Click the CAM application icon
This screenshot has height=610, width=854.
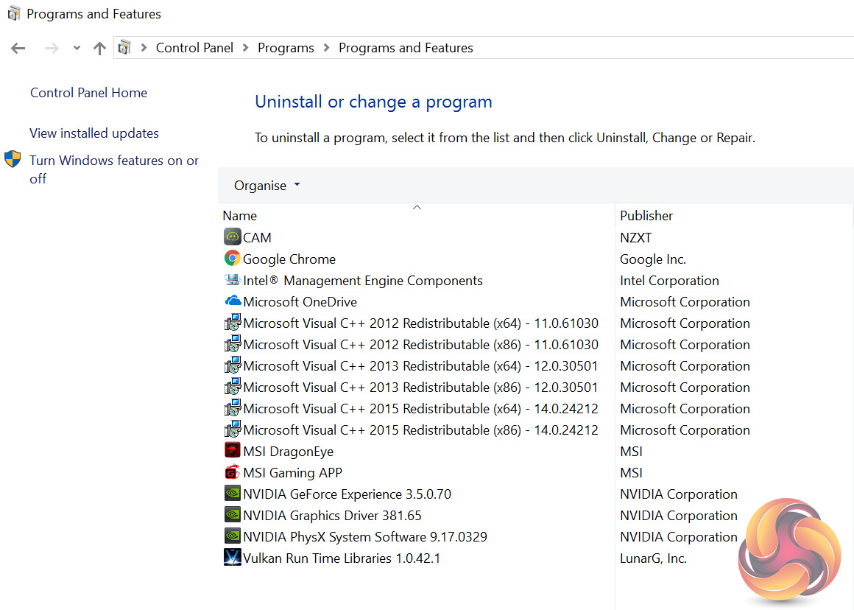click(232, 237)
